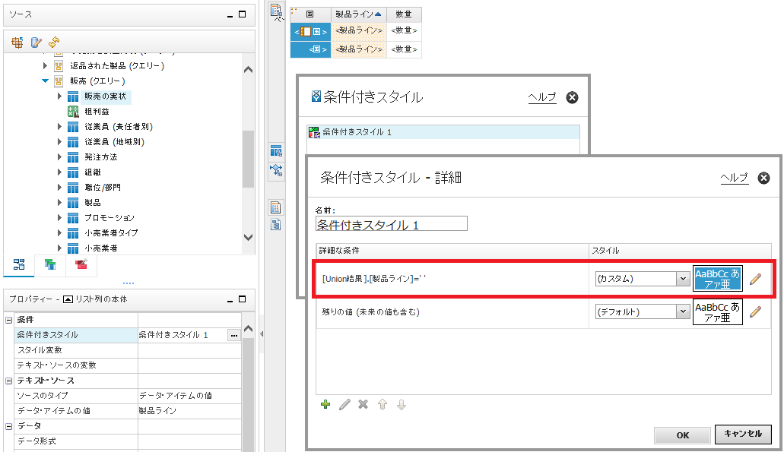Click the source tree scroll-down arrow
Screen dimensions: 784x452
(248, 237)
